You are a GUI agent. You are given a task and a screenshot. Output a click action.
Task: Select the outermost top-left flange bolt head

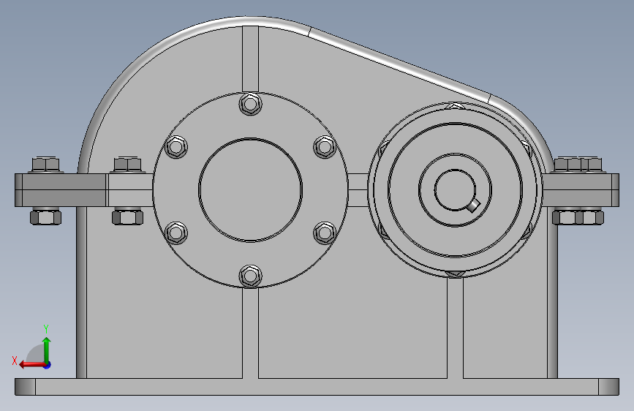(45, 165)
